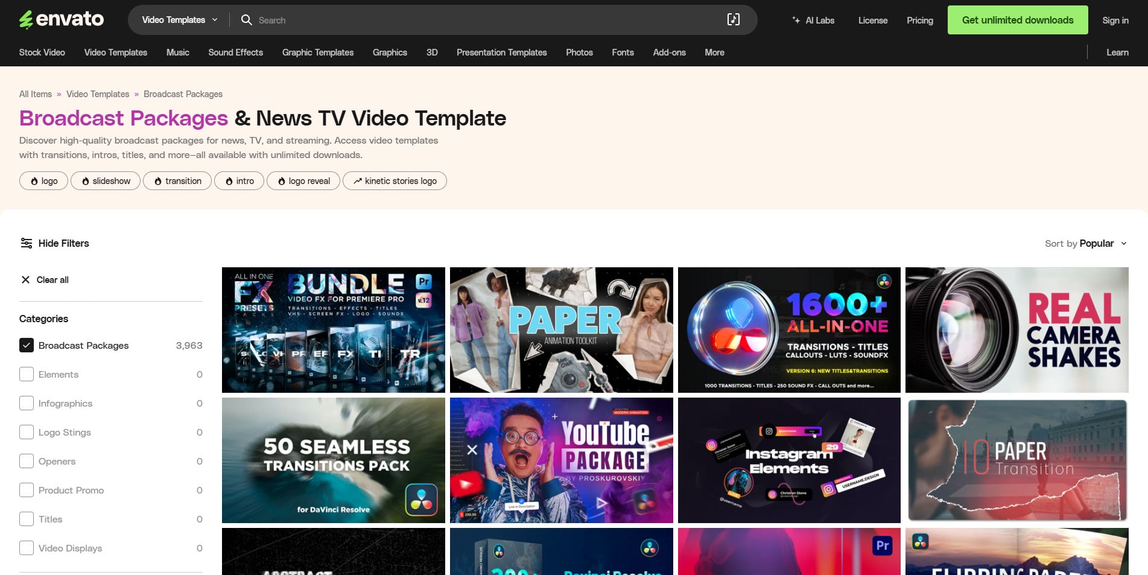Open the Instagram Elements thumbnail
The width and height of the screenshot is (1148, 575).
click(x=789, y=460)
